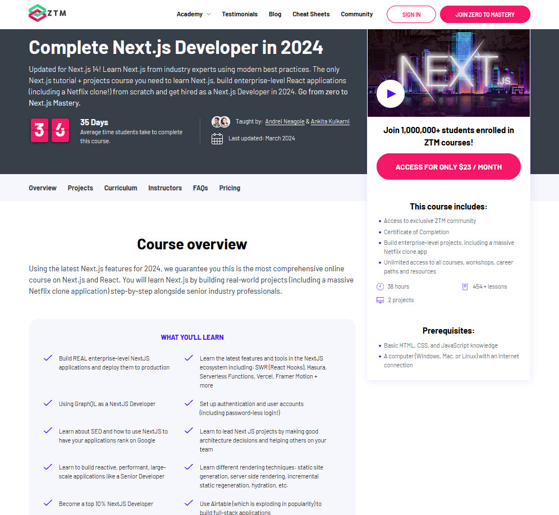Open Andrei Neagoie instructor link

[x=285, y=122]
